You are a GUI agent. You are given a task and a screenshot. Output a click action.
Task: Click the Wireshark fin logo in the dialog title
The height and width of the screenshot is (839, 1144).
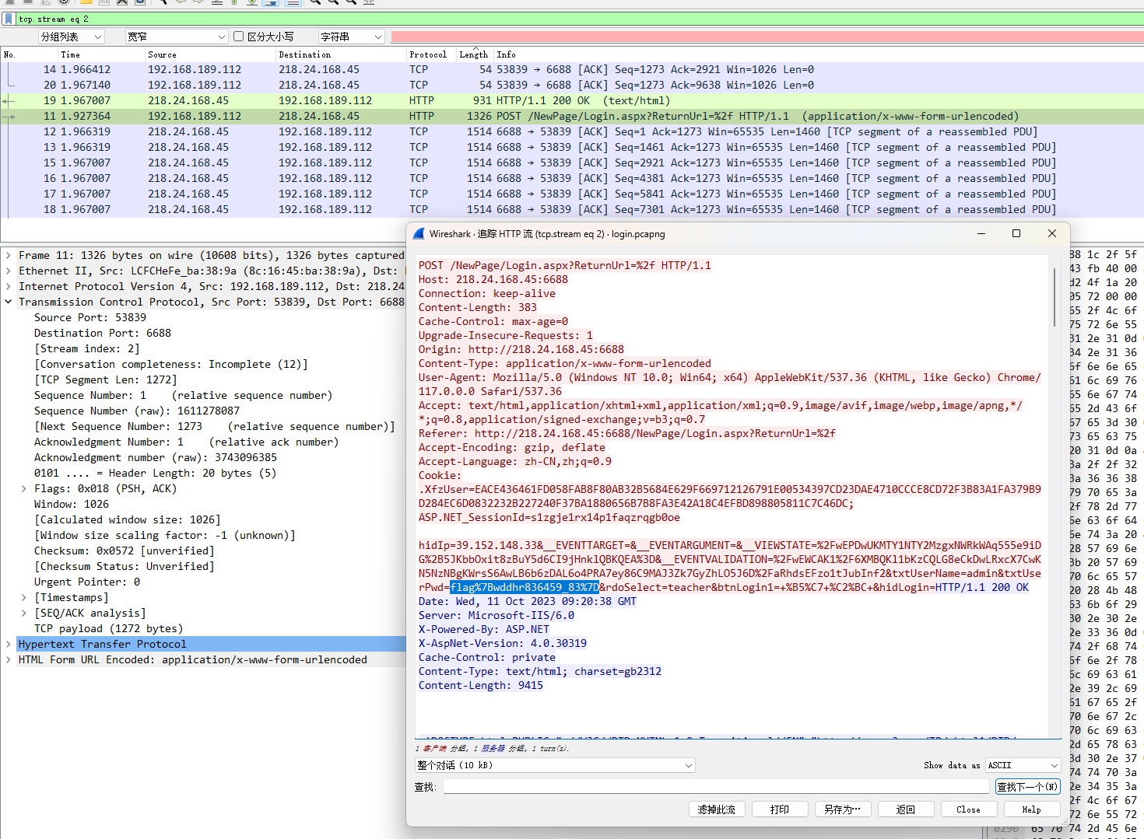[419, 233]
